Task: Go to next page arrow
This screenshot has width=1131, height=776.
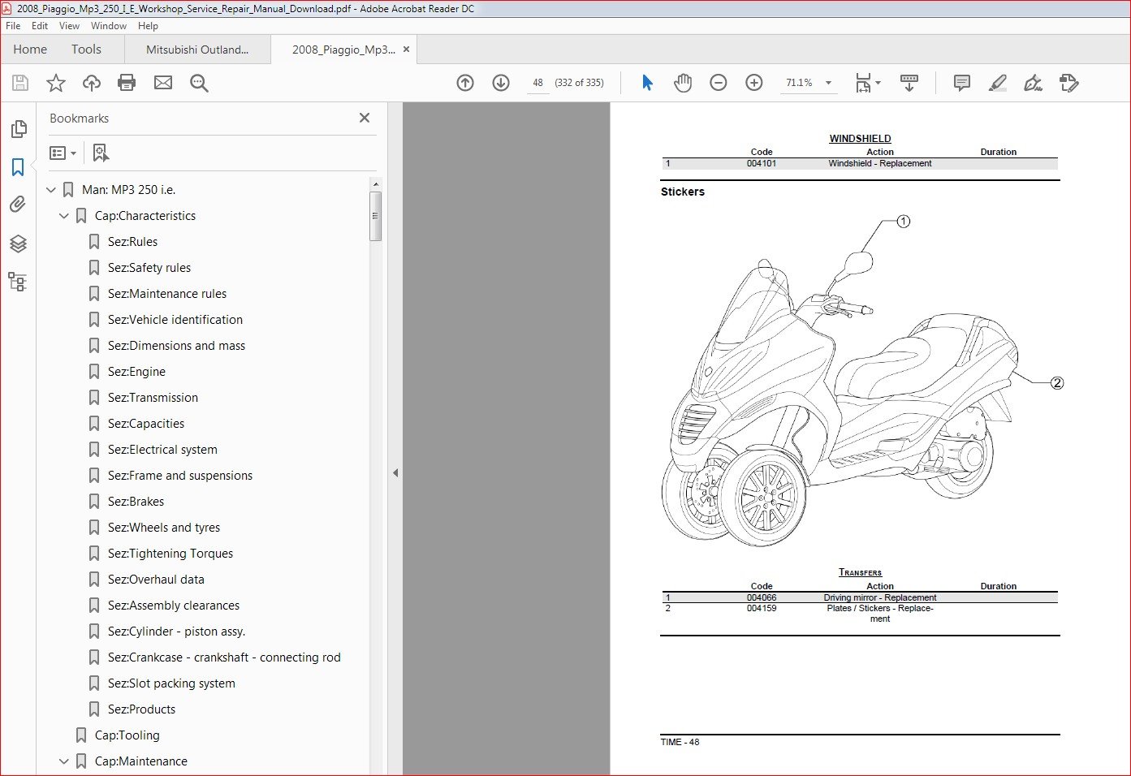Action: click(501, 83)
